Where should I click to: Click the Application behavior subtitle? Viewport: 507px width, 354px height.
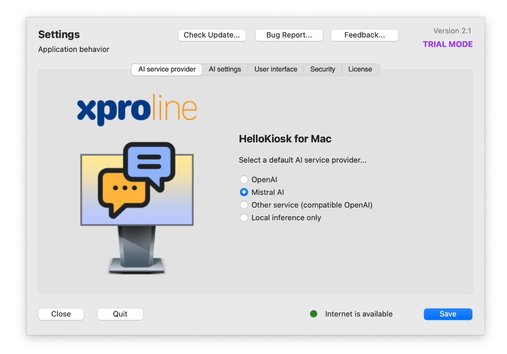74,49
